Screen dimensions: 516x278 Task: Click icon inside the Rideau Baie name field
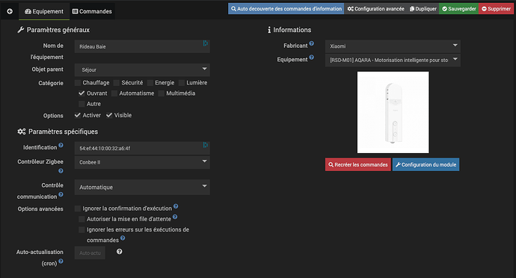(206, 43)
